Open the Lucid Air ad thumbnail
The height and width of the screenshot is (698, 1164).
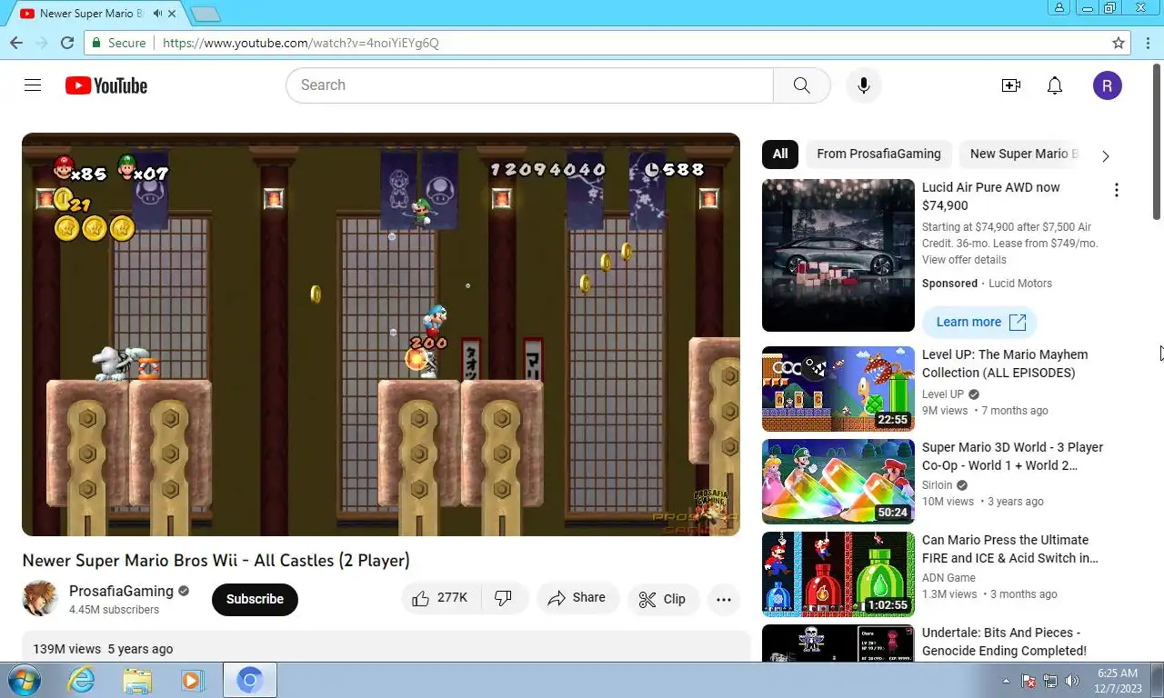pos(838,255)
